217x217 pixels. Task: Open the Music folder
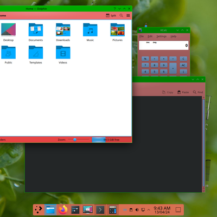(90, 32)
